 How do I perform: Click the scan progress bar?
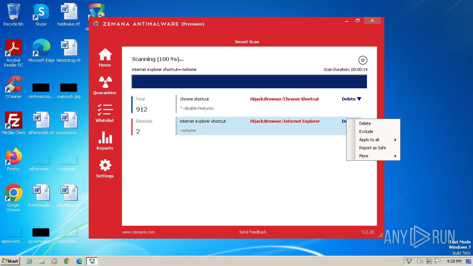pos(249,82)
